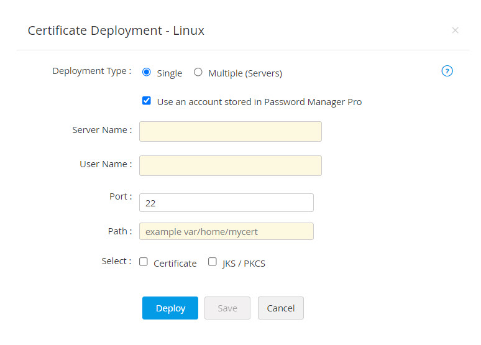Image resolution: width=481 pixels, height=345 pixels.
Task: Click the Certificate Deployment - Linux title
Action: [116, 30]
